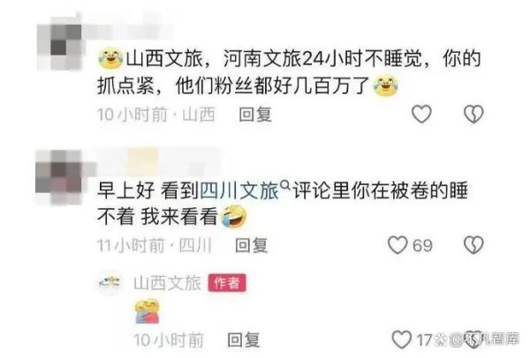Tap the heart on the 69-likes comment
This screenshot has height=358, width=530.
pyautogui.click(x=397, y=244)
